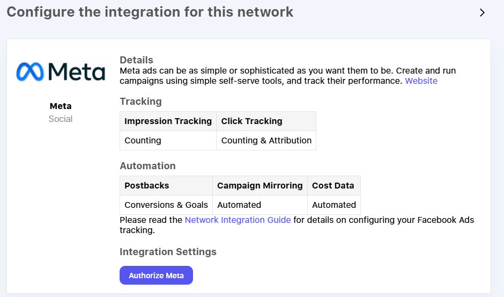Click the Counting cell under Impression Tracking
Image resolution: width=504 pixels, height=297 pixels.
(x=168, y=141)
